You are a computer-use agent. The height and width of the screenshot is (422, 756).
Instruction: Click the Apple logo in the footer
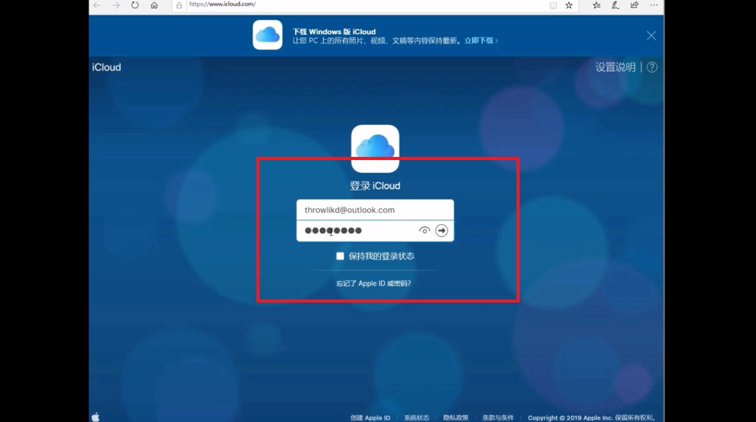96,417
